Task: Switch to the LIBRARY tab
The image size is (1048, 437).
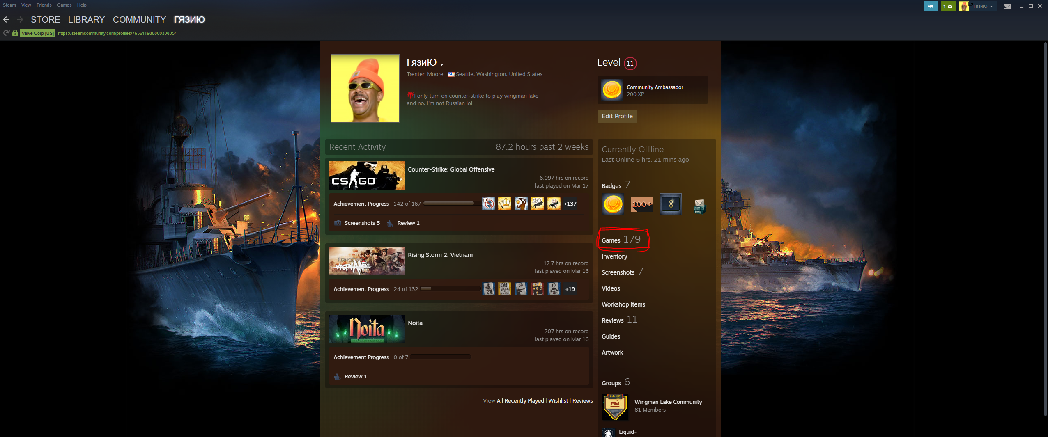Action: point(87,20)
